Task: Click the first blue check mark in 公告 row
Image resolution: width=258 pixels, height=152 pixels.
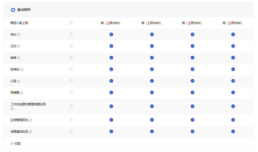Action: pos(111,81)
